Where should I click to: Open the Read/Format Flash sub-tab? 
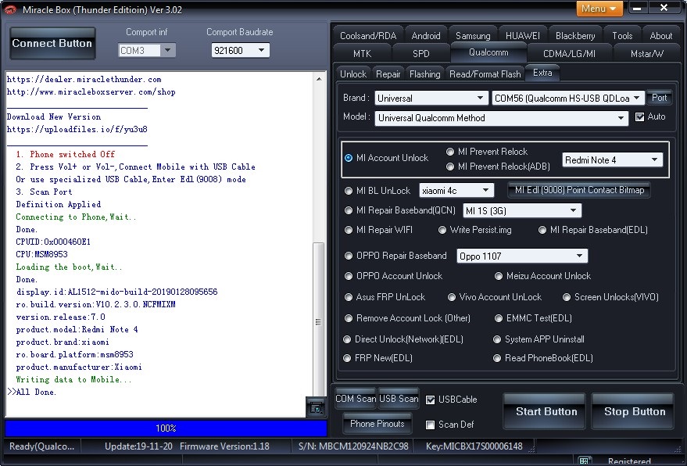tap(485, 74)
